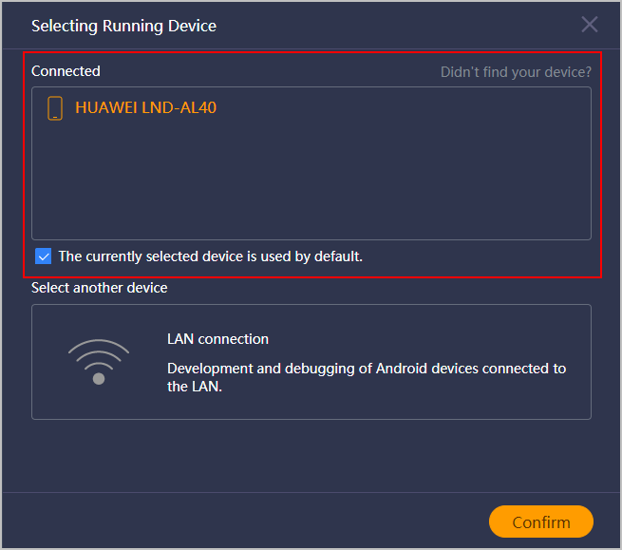Click the Wi-Fi signal icon for LAN connection
This screenshot has width=622, height=550.
tap(99, 362)
